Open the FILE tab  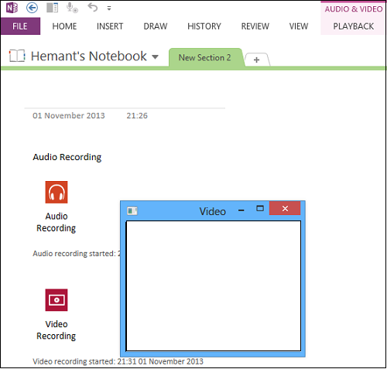coord(20,26)
